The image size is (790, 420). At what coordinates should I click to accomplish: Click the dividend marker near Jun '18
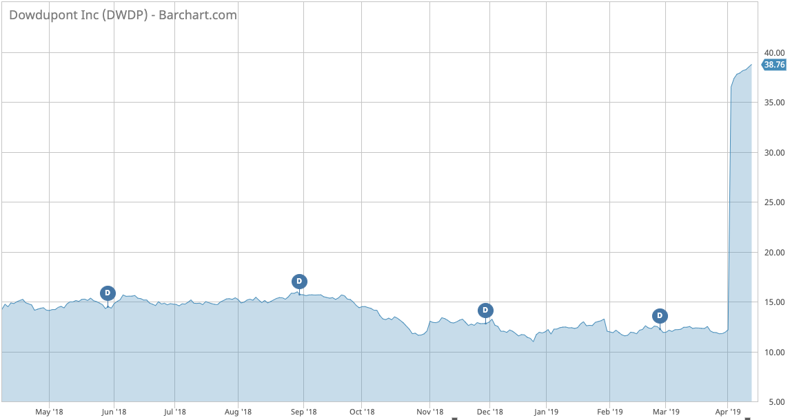(108, 293)
